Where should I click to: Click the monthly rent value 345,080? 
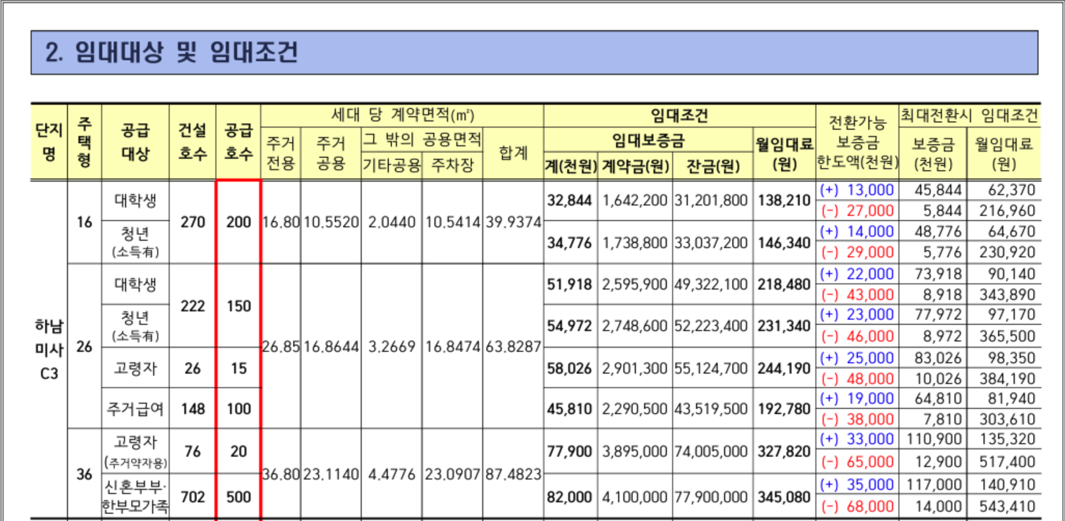[x=784, y=497]
